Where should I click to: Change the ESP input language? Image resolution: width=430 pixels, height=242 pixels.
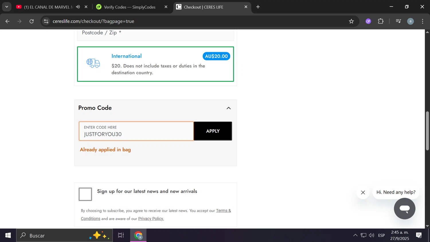pyautogui.click(x=382, y=235)
